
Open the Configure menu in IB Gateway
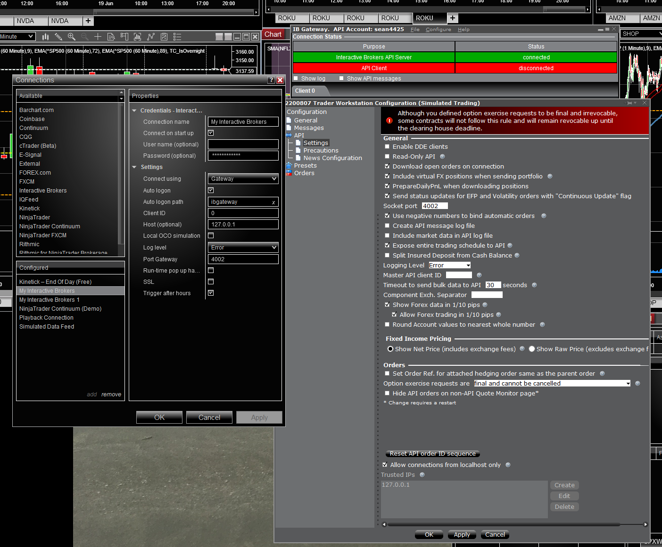(x=439, y=30)
